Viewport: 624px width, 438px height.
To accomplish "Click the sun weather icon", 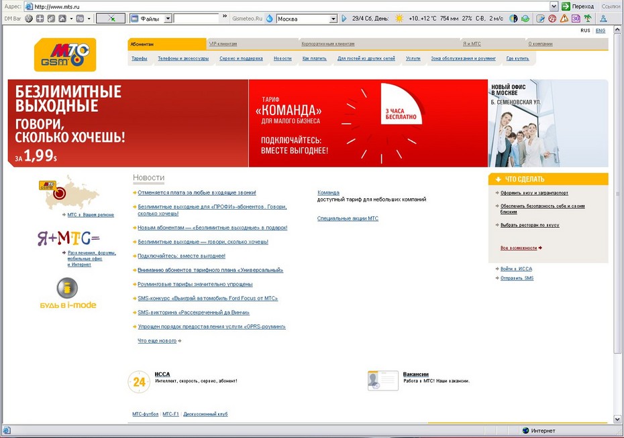I will 399,18.
